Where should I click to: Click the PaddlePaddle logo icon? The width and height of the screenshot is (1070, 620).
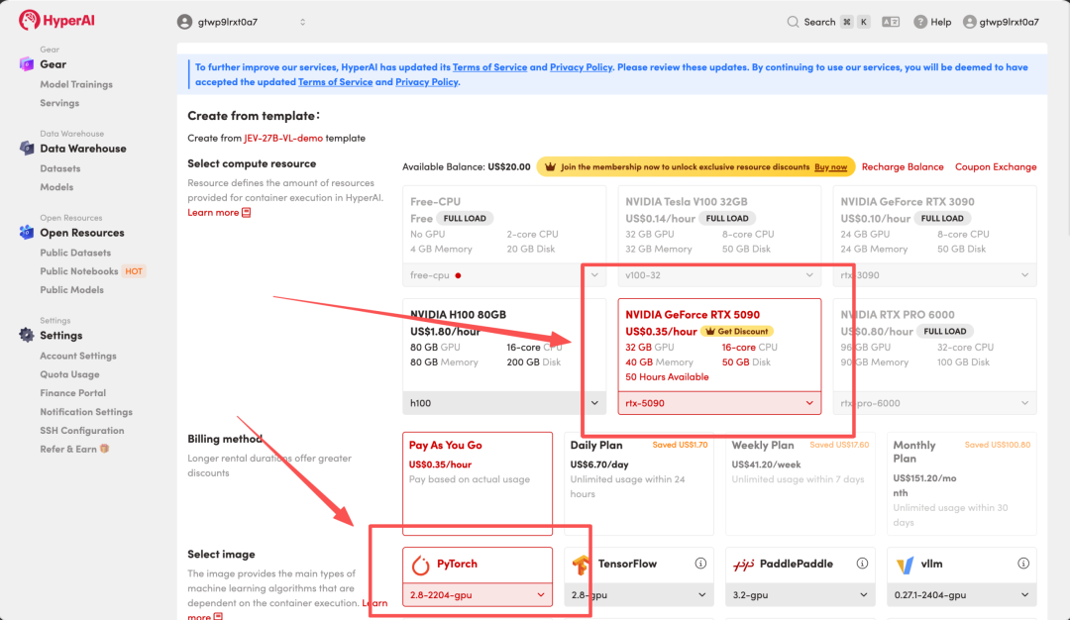click(x=743, y=565)
